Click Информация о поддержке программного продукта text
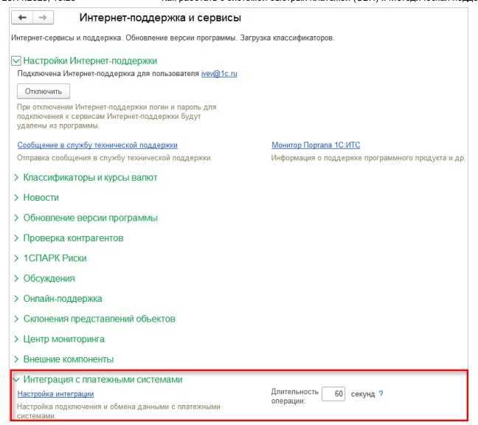 click(x=368, y=158)
